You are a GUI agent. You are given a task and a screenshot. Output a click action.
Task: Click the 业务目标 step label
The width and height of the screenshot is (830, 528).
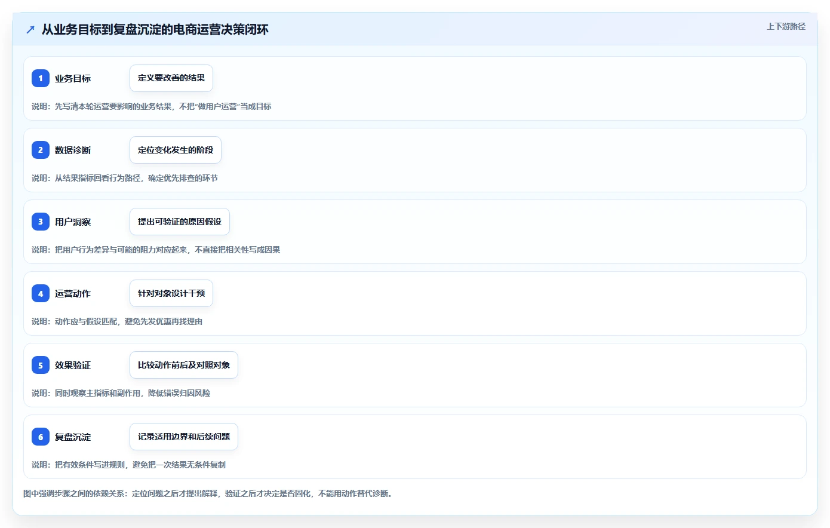73,78
